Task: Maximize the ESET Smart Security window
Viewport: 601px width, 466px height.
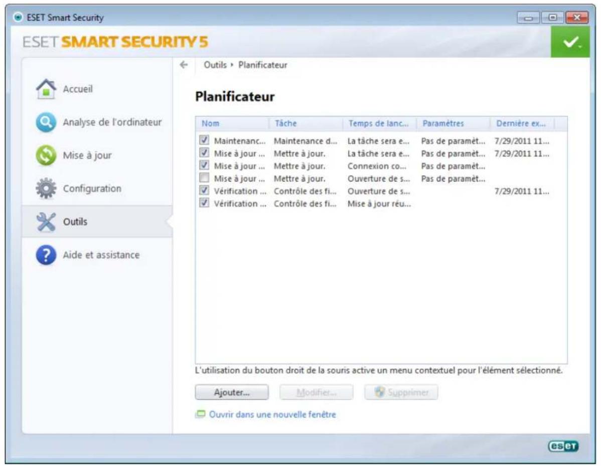Action: tap(552, 18)
